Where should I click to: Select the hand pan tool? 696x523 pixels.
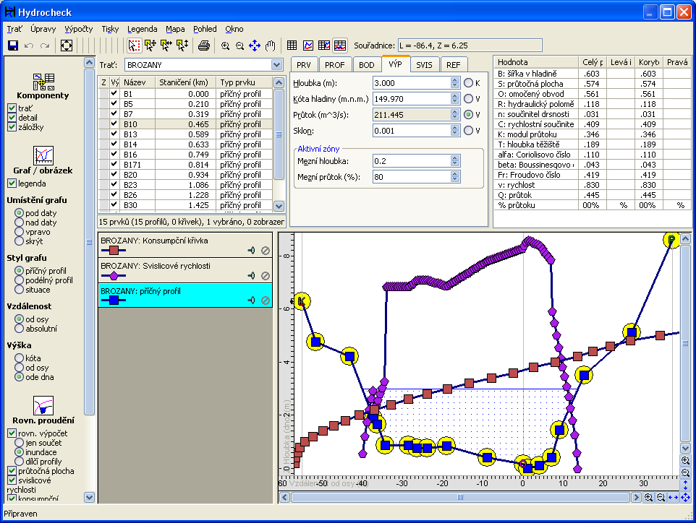click(271, 46)
